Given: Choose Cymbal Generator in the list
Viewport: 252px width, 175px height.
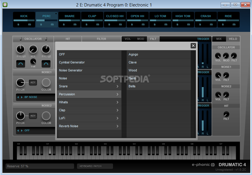Looking at the screenshot, I should pos(89,62).
